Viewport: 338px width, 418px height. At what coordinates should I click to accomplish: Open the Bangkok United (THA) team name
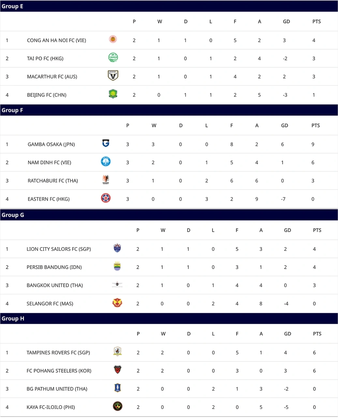[55, 285]
